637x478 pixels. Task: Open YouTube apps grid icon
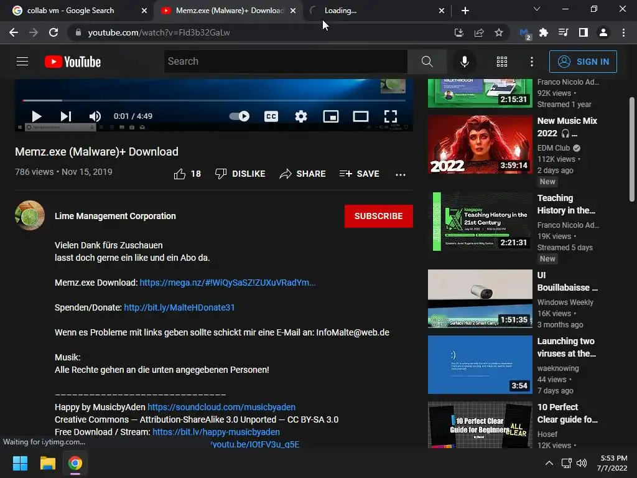502,62
